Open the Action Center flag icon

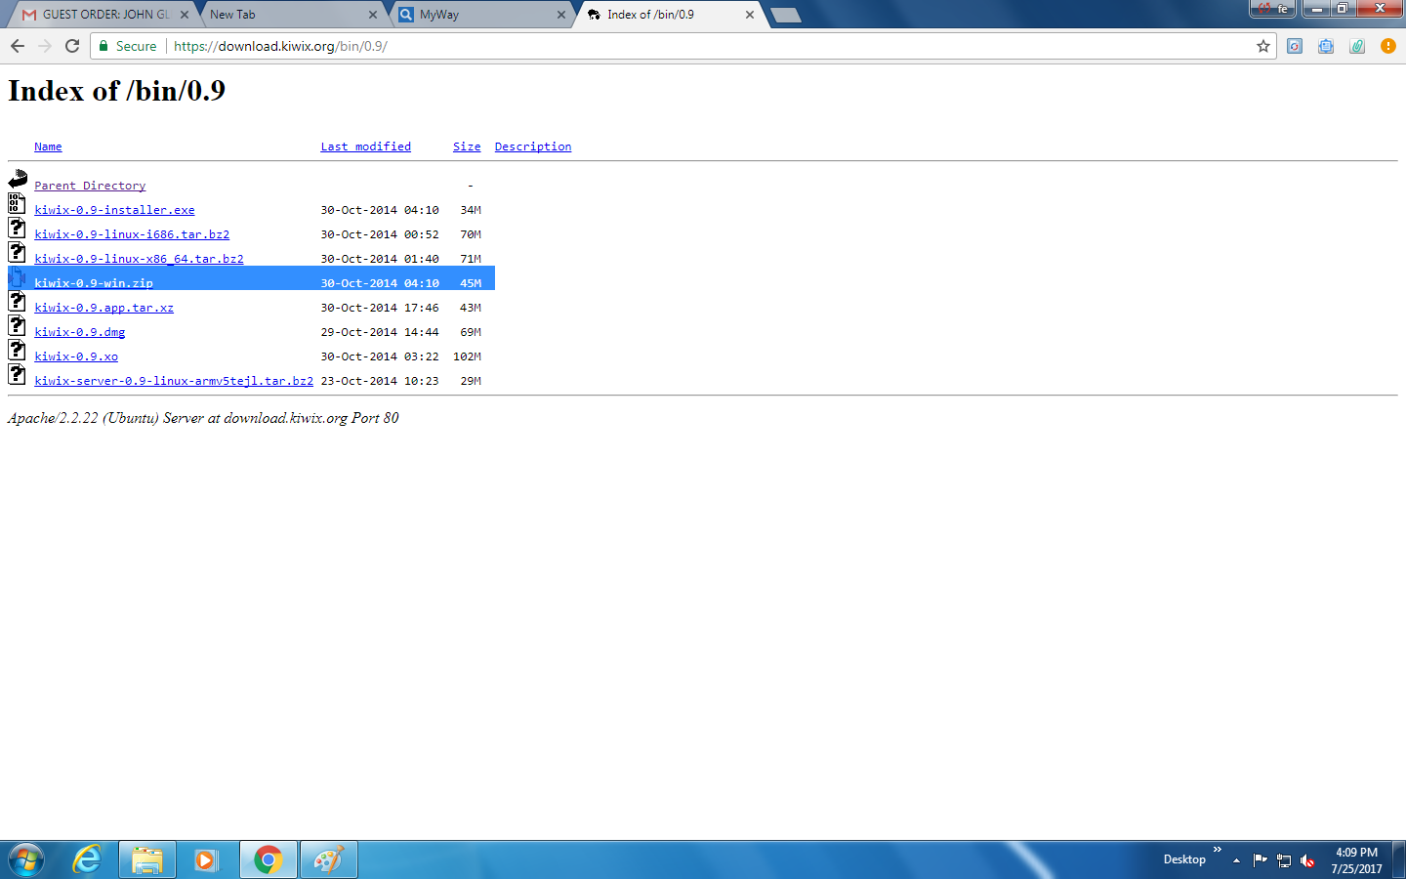[1260, 860]
